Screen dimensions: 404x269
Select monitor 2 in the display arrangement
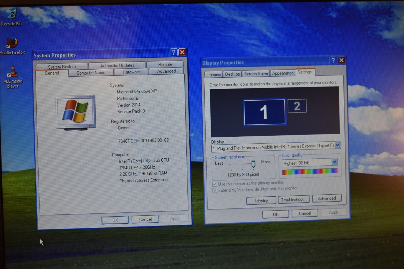pos(297,106)
